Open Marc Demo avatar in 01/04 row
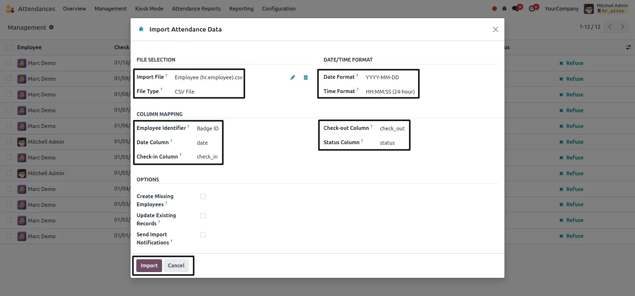Image resolution: width=635 pixels, height=296 pixels. (x=22, y=189)
